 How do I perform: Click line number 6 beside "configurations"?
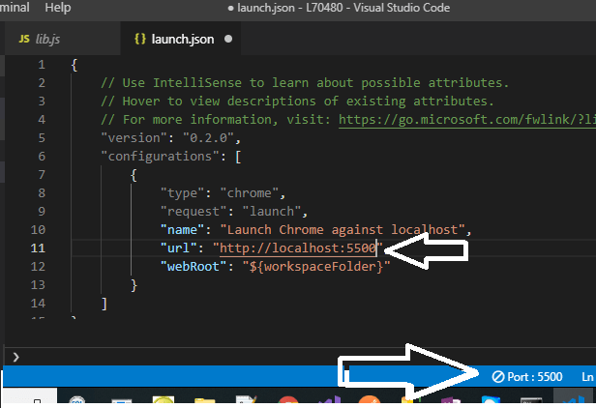point(39,157)
